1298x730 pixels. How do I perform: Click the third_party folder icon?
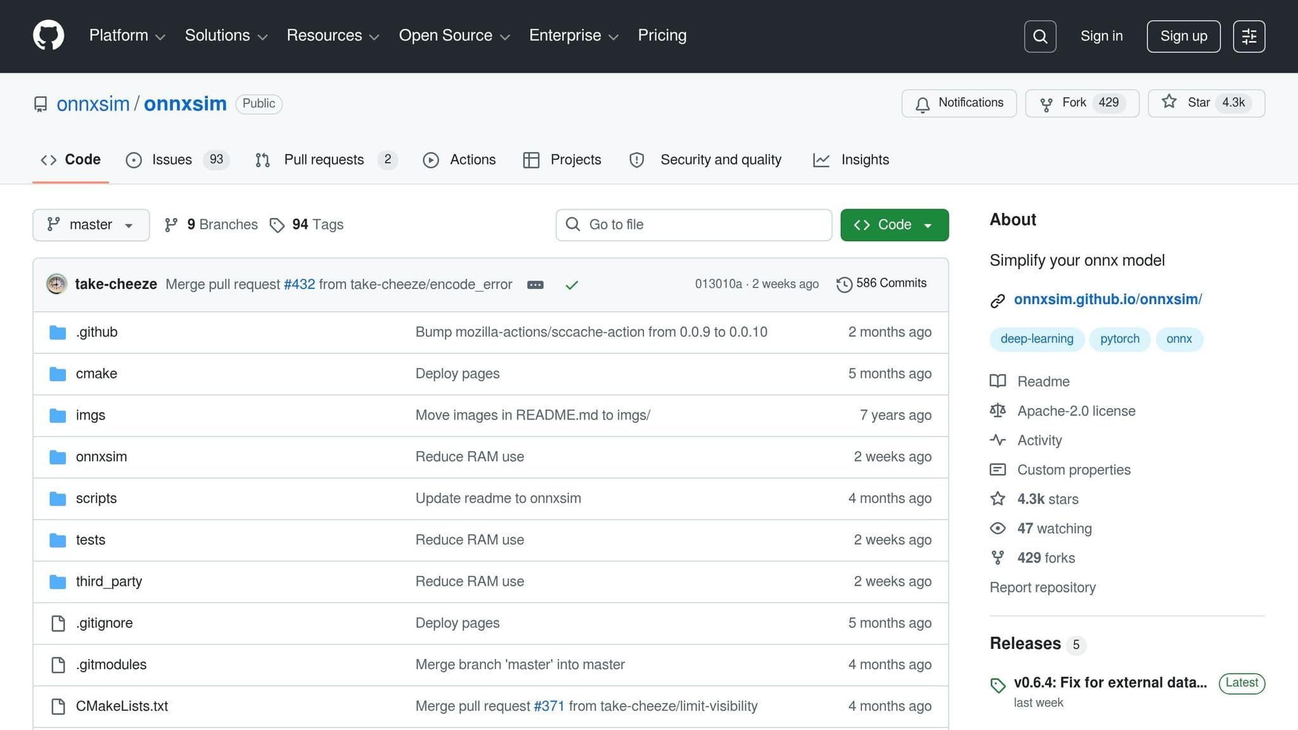coord(58,582)
